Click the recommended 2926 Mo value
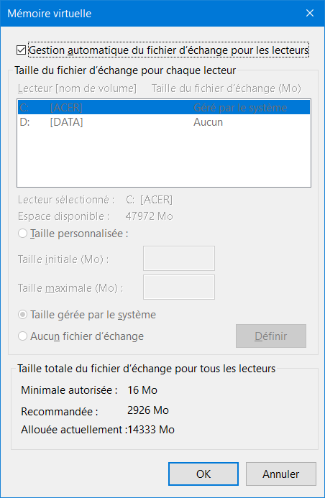 [x=148, y=410]
